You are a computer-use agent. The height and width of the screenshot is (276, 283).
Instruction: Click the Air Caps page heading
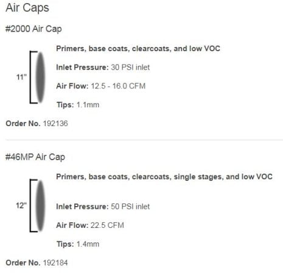tap(27, 8)
